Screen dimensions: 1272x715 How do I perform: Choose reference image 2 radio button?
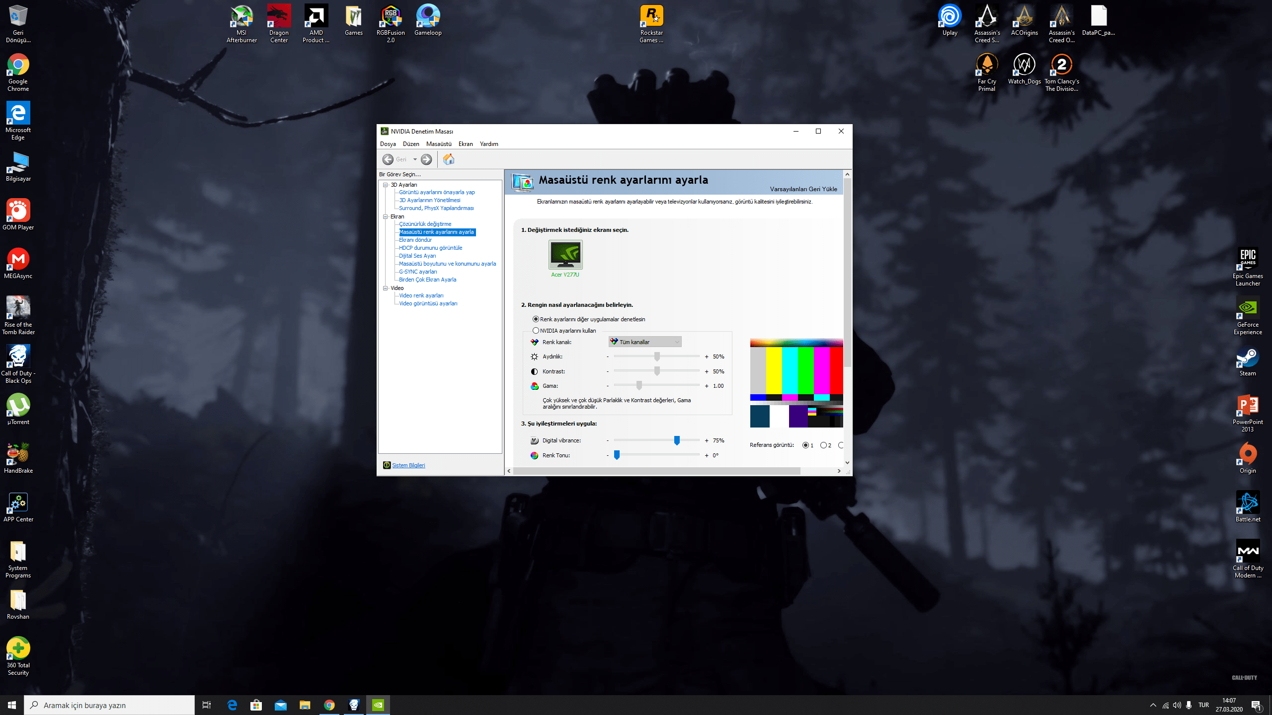click(823, 445)
